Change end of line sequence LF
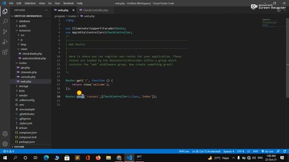 point(248,151)
